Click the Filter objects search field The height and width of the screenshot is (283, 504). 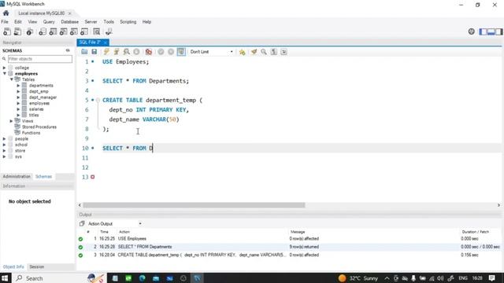point(40,59)
